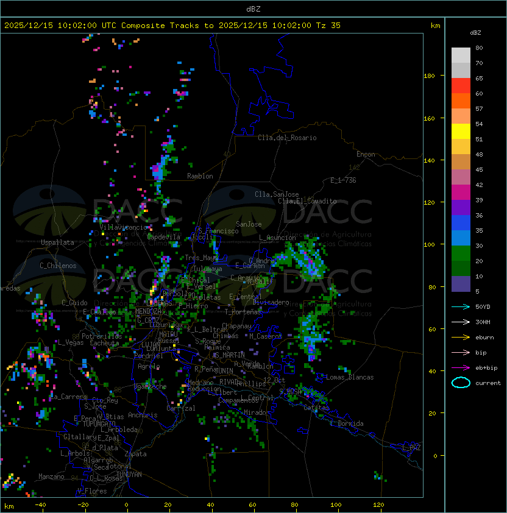This screenshot has height=513, width=507.
Task: Click the Agrelo label
Action: [149, 366]
